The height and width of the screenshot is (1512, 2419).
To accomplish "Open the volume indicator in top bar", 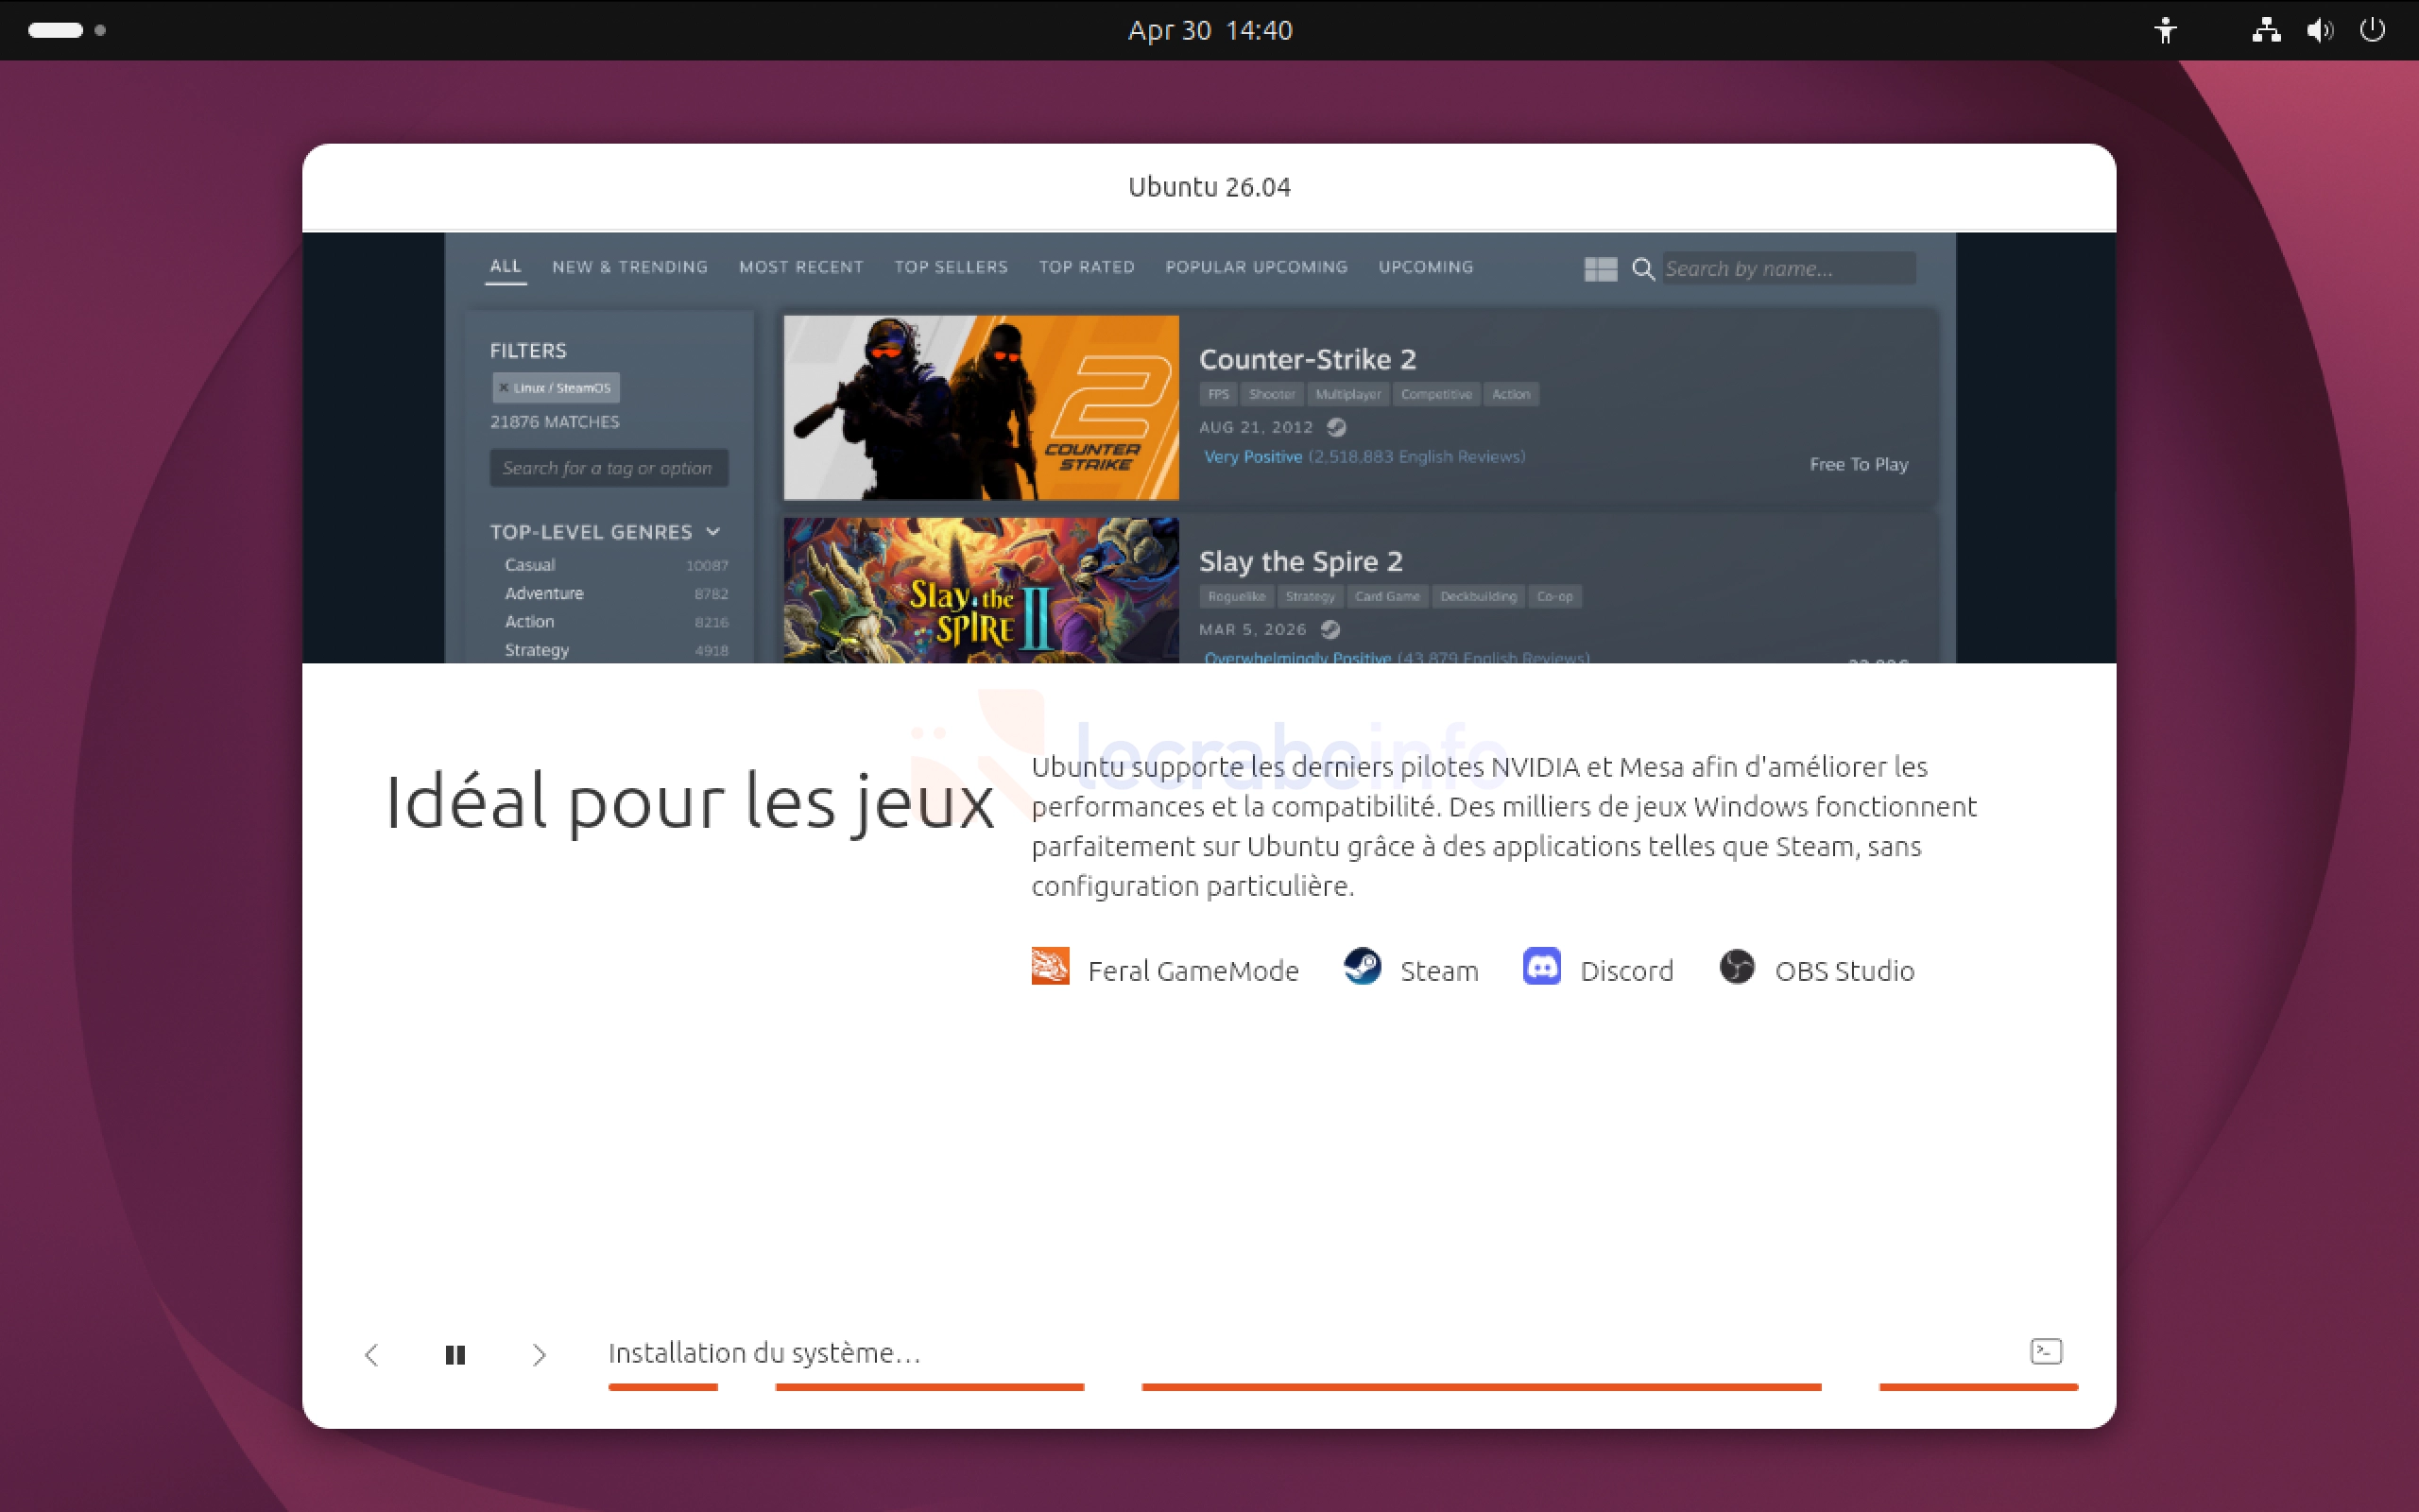I will pyautogui.click(x=2319, y=30).
